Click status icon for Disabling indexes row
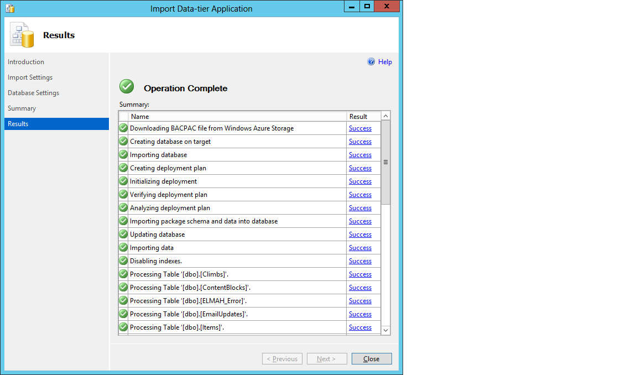The width and height of the screenshot is (637, 375). pyautogui.click(x=123, y=261)
